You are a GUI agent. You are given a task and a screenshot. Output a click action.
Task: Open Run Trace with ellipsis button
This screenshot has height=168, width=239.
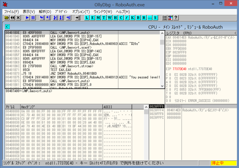(x=150, y=18)
